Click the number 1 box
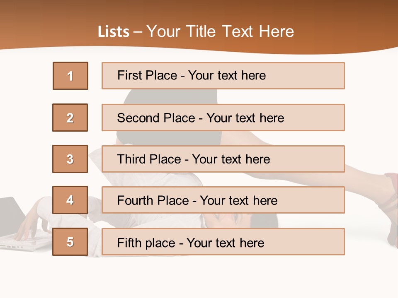This screenshot has width=398, height=298. [x=70, y=76]
